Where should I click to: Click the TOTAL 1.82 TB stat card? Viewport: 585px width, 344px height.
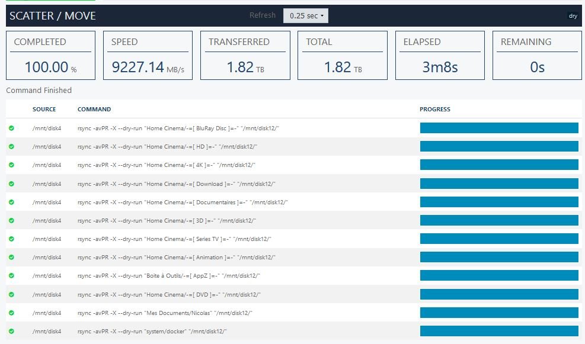coord(343,55)
